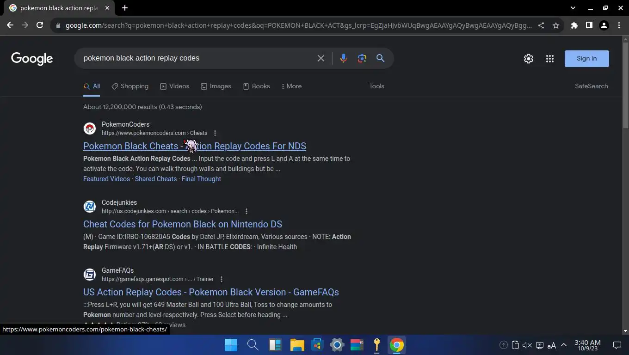The height and width of the screenshot is (355, 629).
Task: Click the address bar URL
Action: pos(298,25)
